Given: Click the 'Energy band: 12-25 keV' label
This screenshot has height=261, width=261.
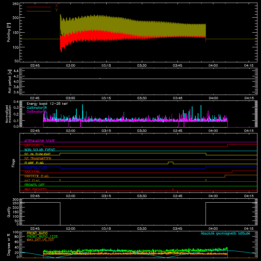Looking at the screenshot, I should 47,104.
